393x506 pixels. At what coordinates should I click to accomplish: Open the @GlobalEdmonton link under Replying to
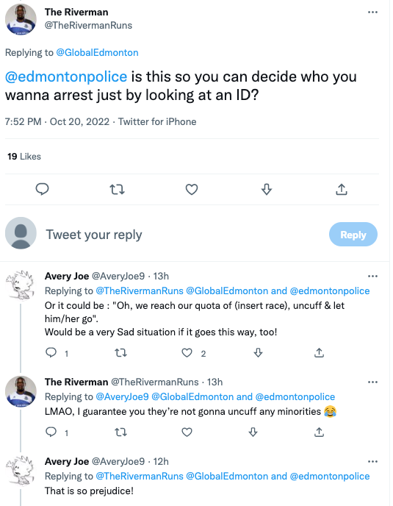(x=98, y=53)
